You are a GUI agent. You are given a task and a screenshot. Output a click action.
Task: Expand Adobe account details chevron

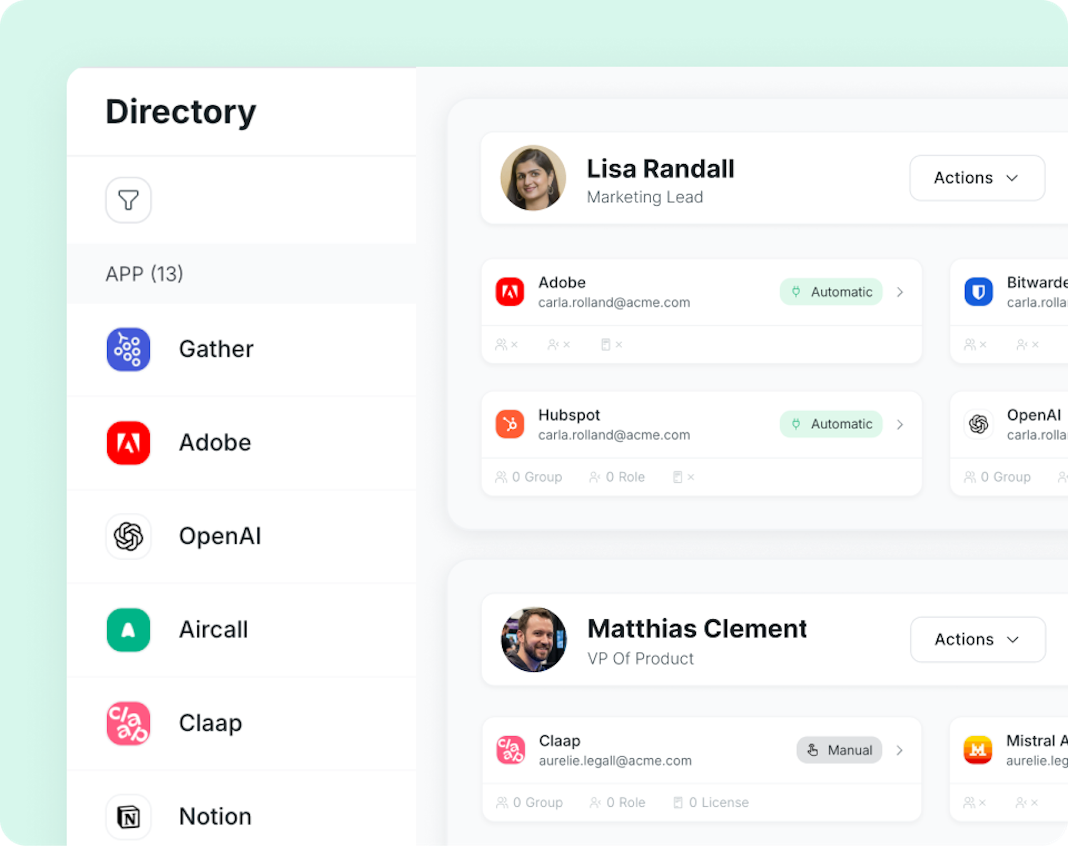click(x=900, y=292)
